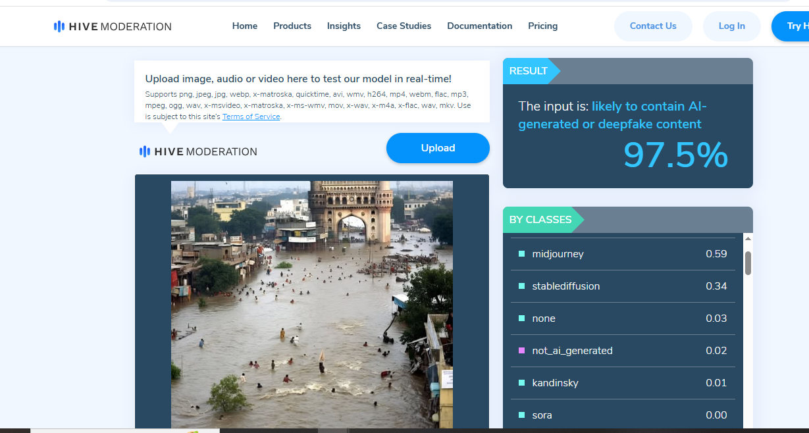Image resolution: width=809 pixels, height=433 pixels.
Task: Click the 'Upload image, audio or video' heading
Action: (298, 79)
